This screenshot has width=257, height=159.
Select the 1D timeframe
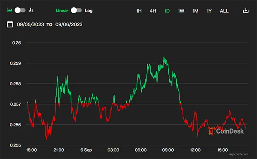click(167, 11)
